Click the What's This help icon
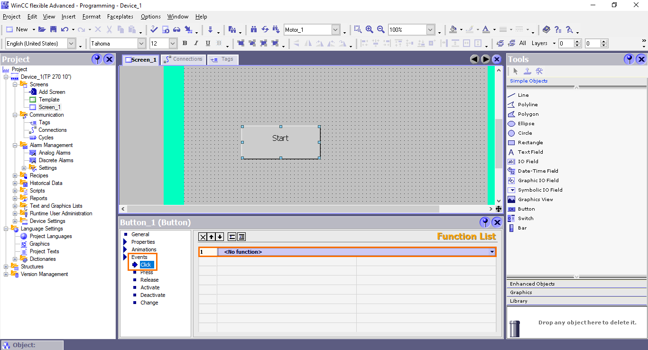Screen dimensions: 648x350 tap(558, 29)
